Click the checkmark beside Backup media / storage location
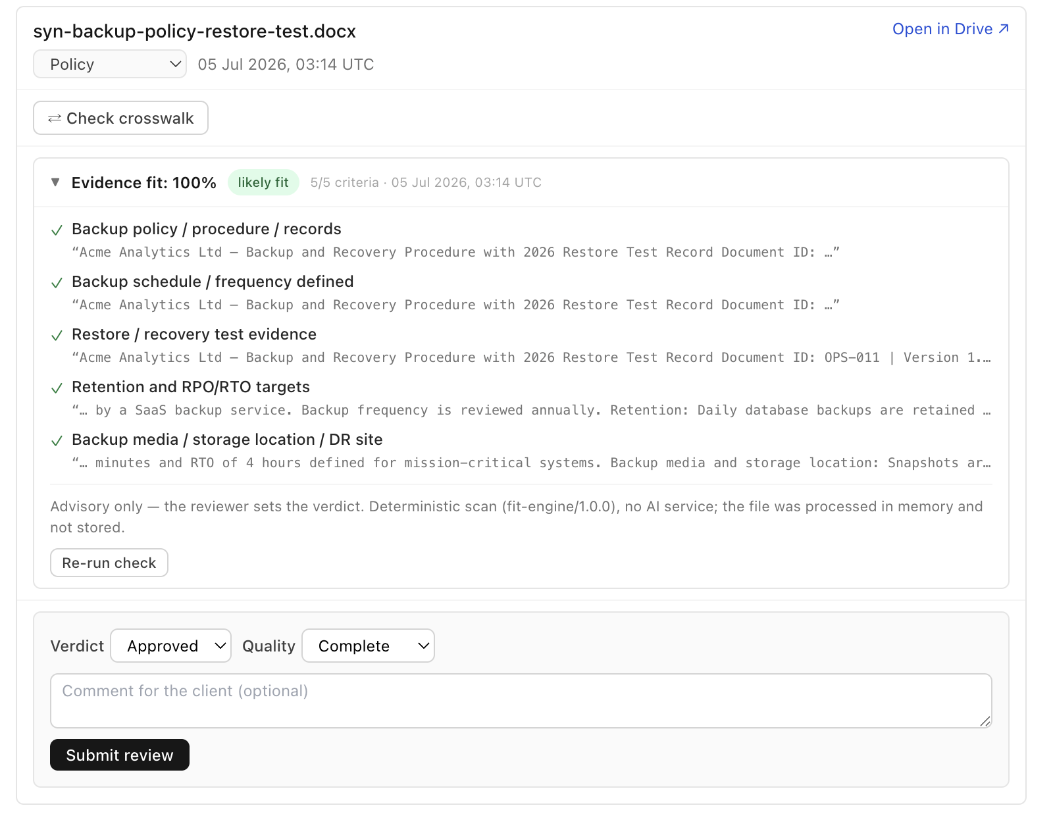Image resolution: width=1053 pixels, height=816 pixels. coord(57,440)
